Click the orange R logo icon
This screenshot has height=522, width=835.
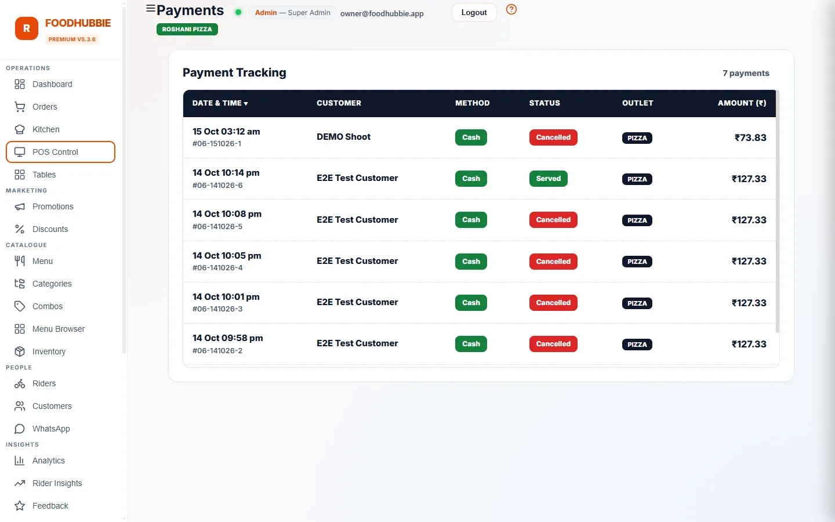coord(27,28)
